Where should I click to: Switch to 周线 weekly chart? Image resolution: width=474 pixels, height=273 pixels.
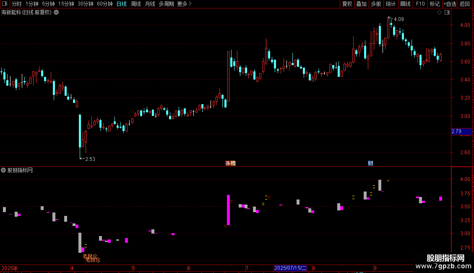pyautogui.click(x=136, y=4)
